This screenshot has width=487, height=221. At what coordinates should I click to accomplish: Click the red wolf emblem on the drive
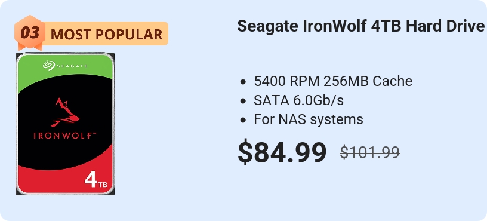pos(65,112)
